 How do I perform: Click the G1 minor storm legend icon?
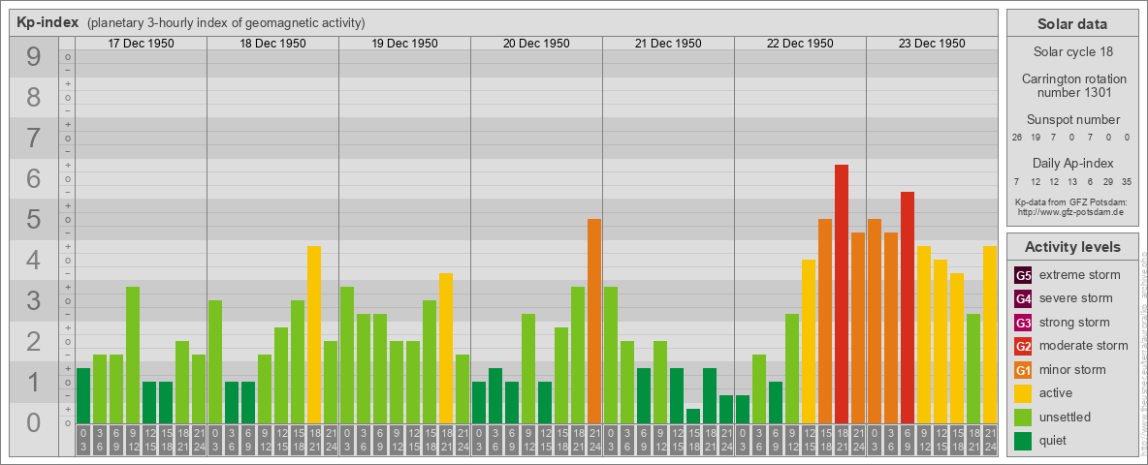[1023, 370]
